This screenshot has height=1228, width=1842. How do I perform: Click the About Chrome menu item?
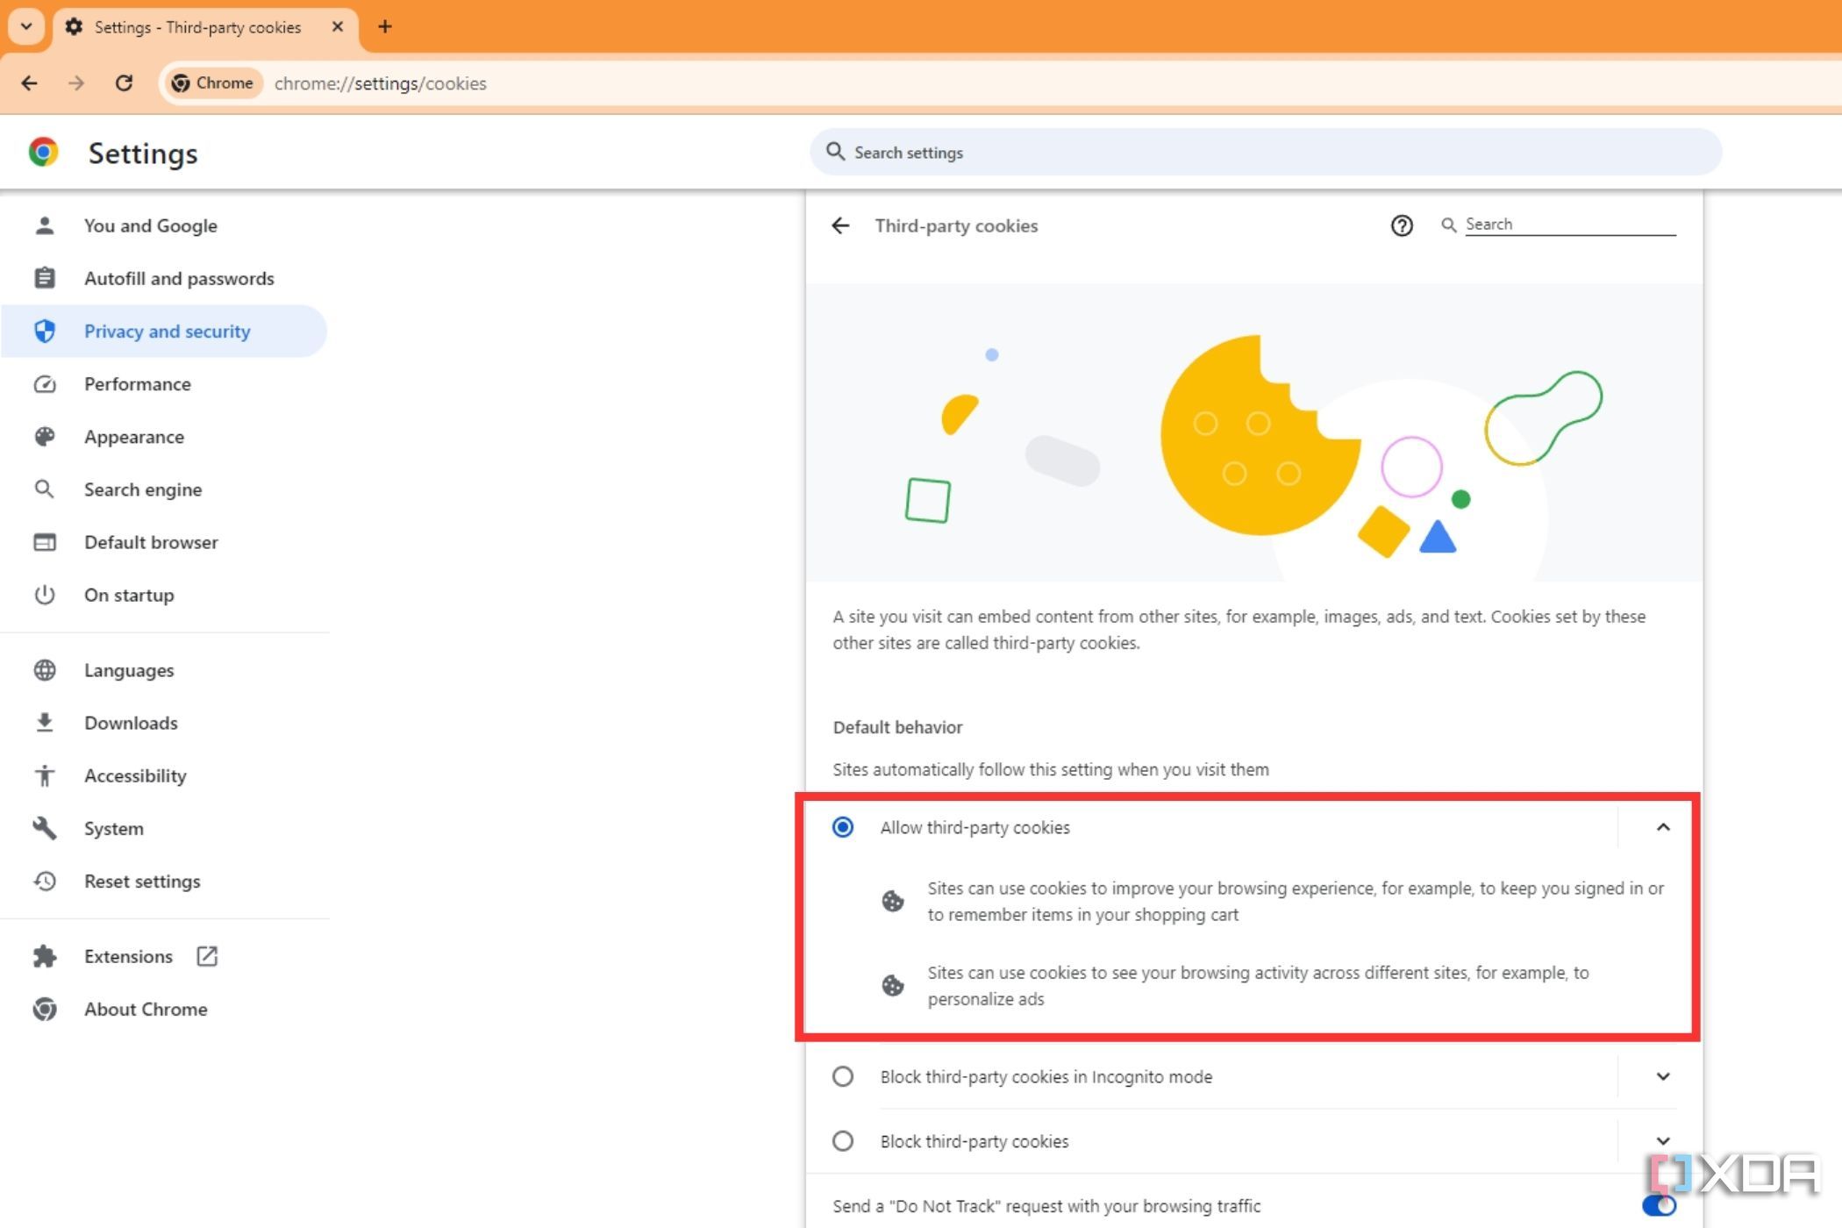pyautogui.click(x=146, y=1009)
